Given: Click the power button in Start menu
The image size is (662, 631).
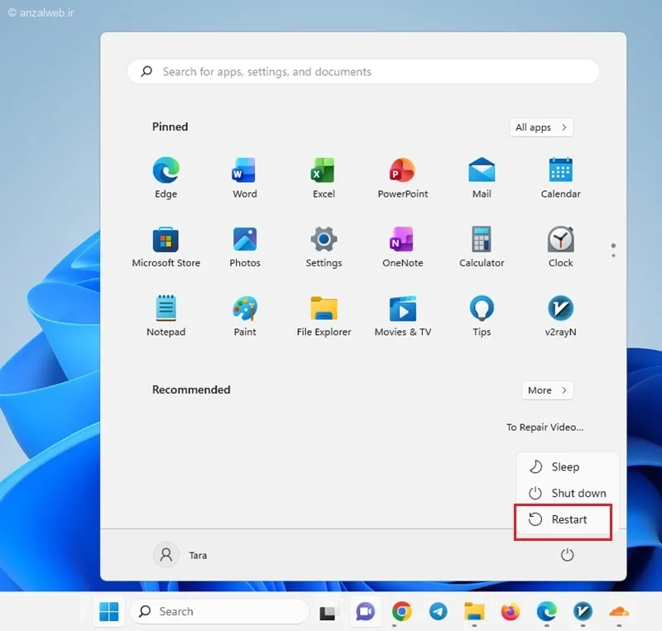Looking at the screenshot, I should 567,555.
